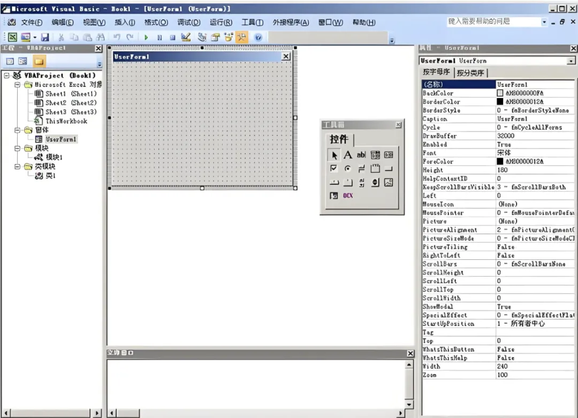578x418 pixels.
Task: Select the Image tool in the toolbox
Action: [389, 182]
